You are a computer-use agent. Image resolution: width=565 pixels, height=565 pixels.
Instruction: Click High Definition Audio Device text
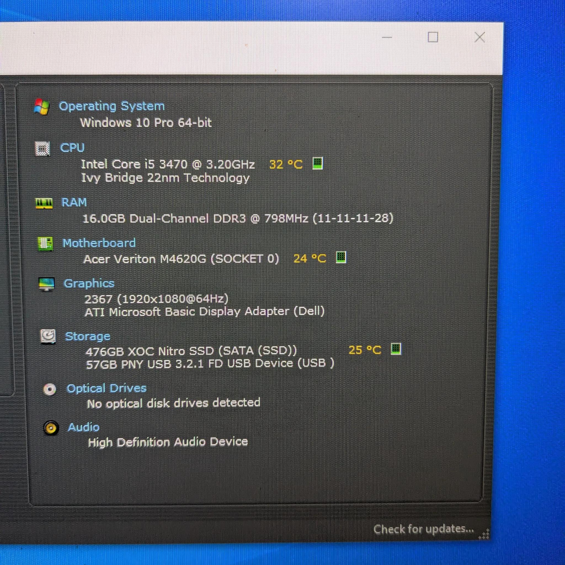click(168, 442)
